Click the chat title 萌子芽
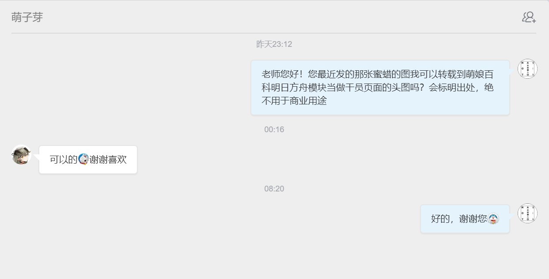 (x=27, y=17)
